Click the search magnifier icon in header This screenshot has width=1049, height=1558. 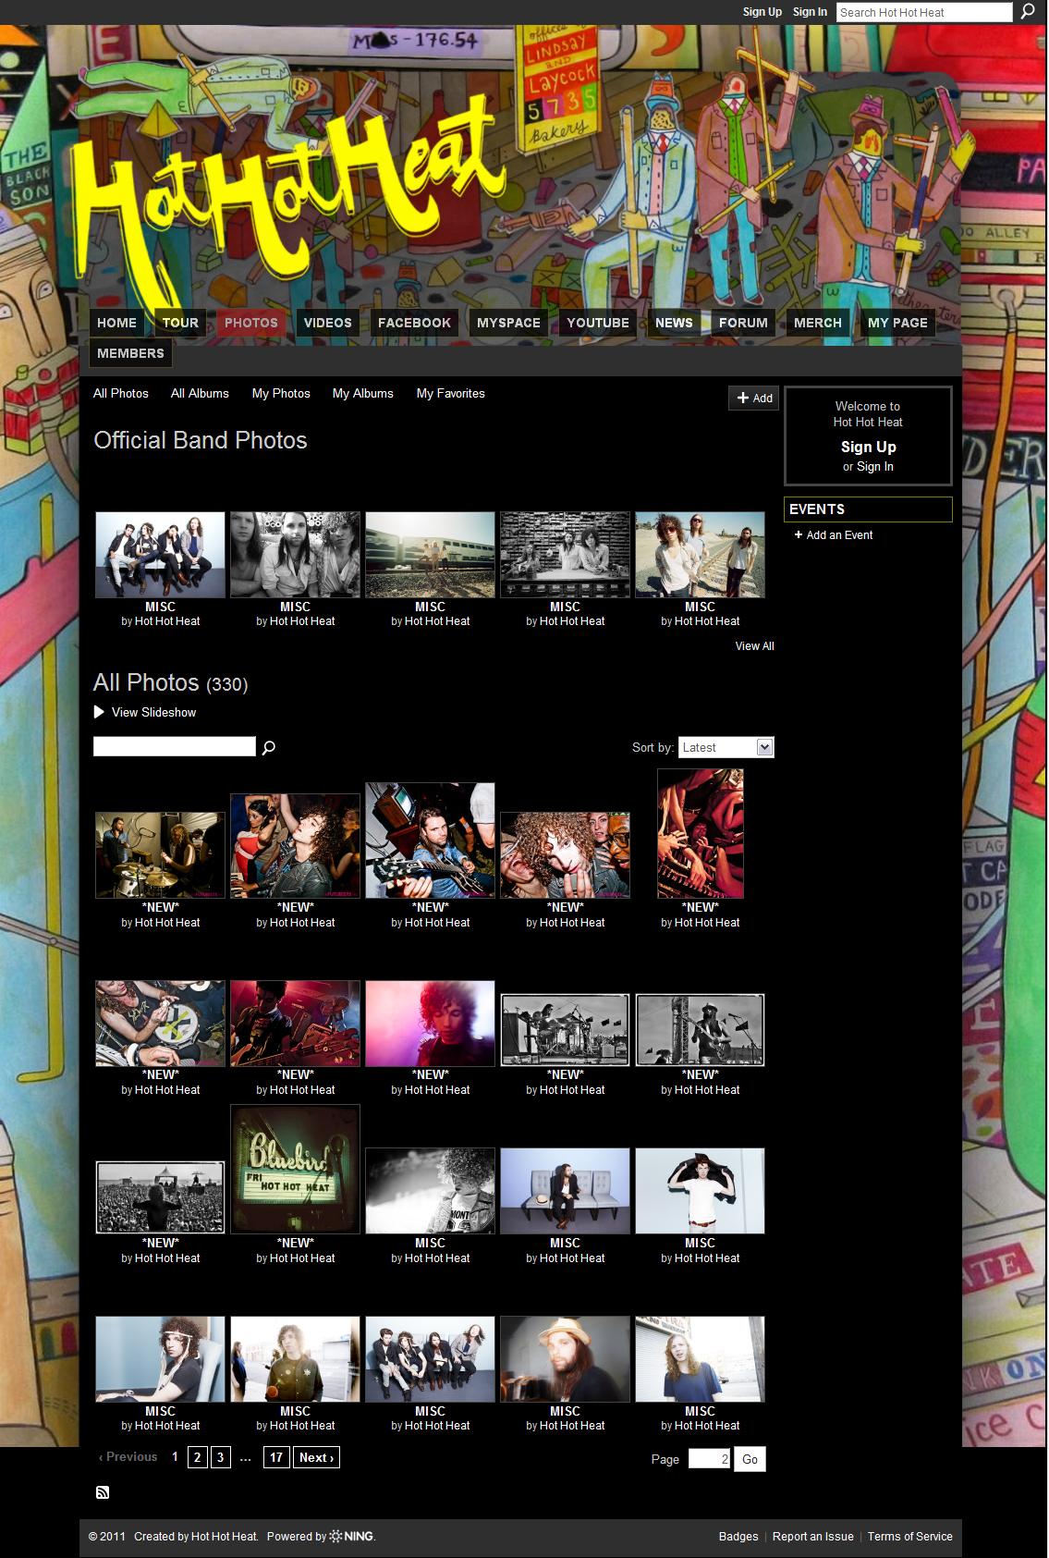(1027, 12)
